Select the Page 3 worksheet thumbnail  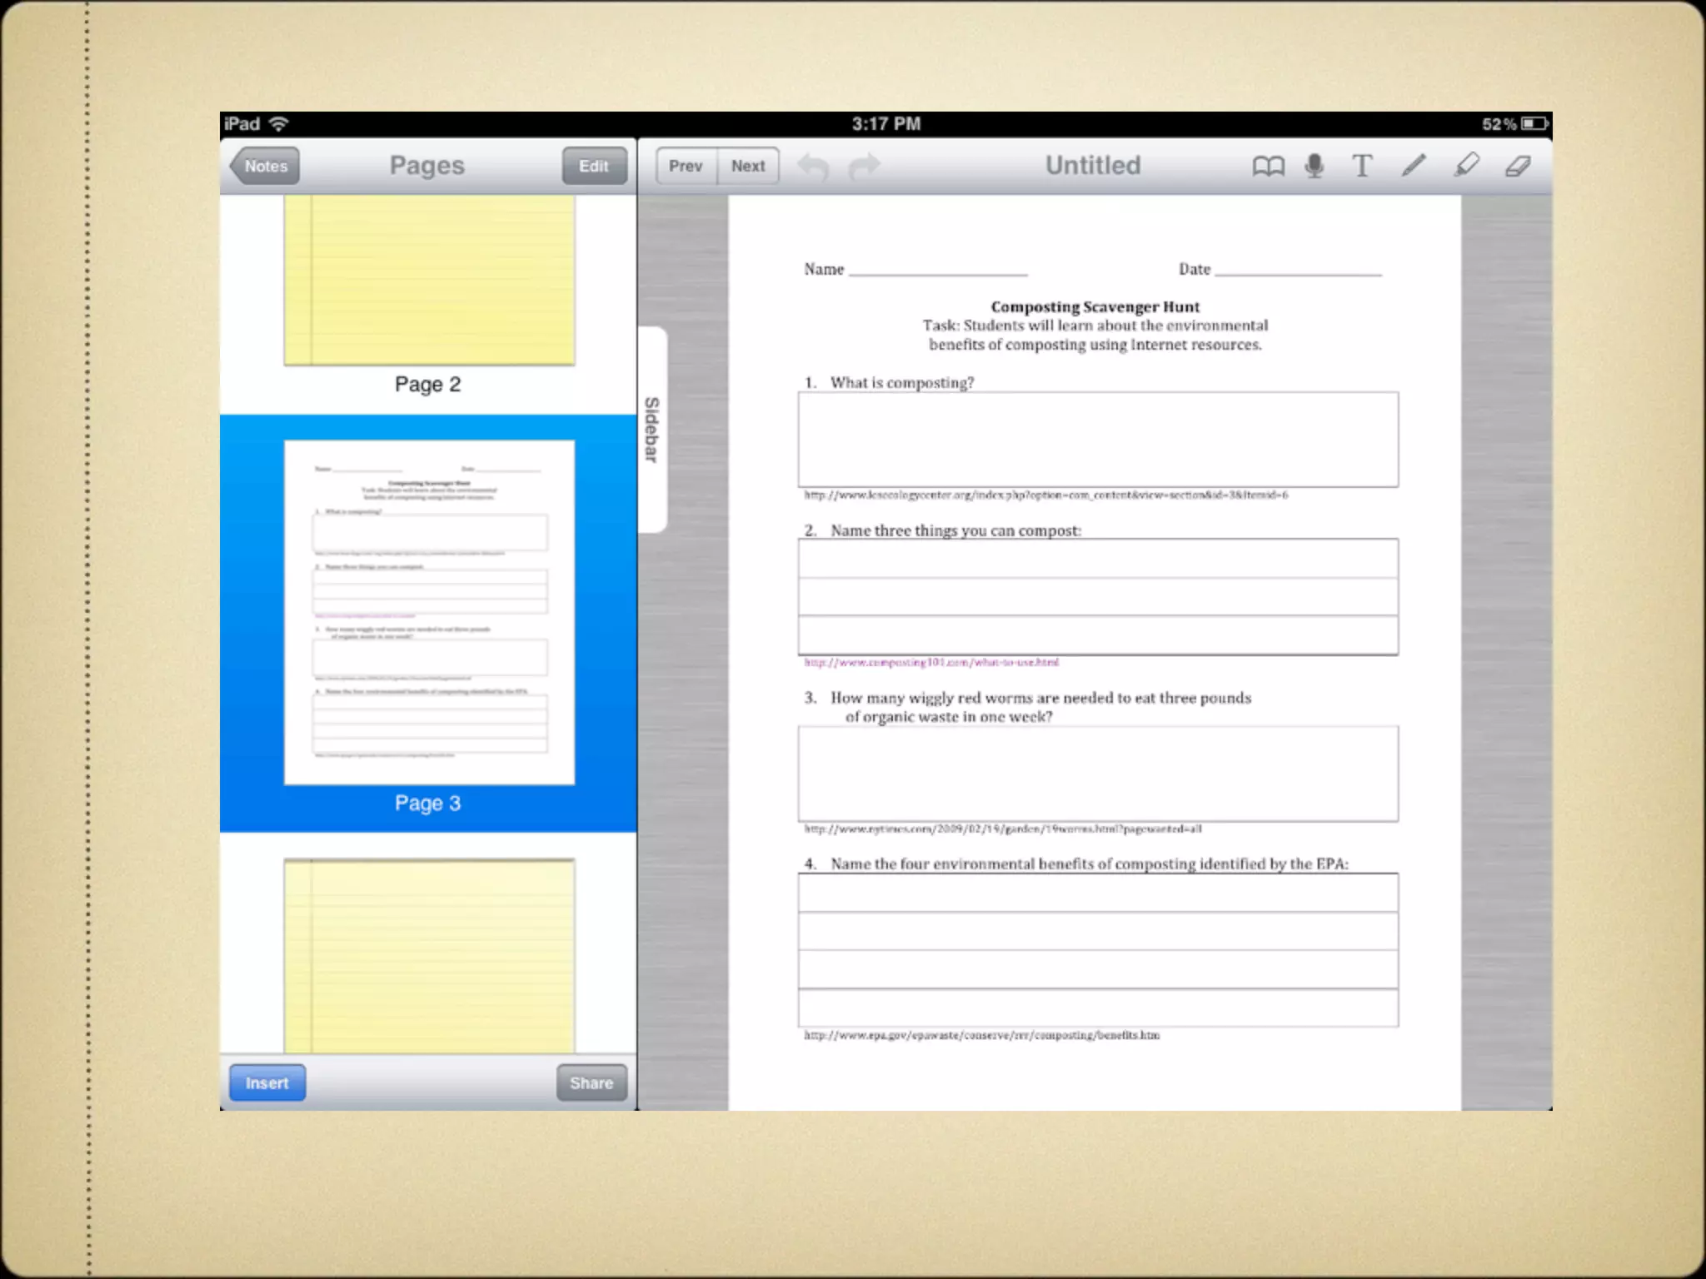[x=429, y=612]
